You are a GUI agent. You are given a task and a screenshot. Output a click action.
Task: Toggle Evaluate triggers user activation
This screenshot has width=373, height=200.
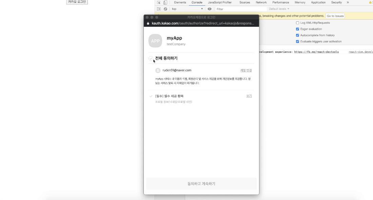click(297, 41)
